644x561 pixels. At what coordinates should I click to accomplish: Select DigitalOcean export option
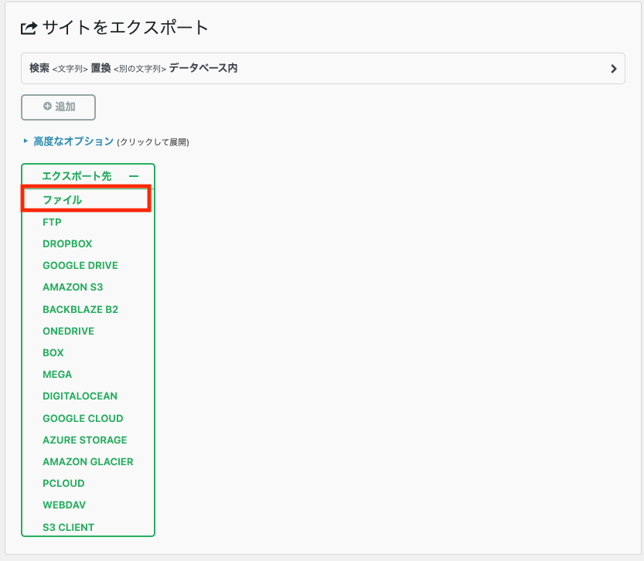(x=80, y=396)
